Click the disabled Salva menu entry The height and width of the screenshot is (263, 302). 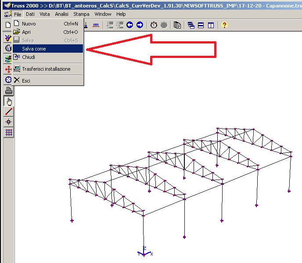coord(48,40)
